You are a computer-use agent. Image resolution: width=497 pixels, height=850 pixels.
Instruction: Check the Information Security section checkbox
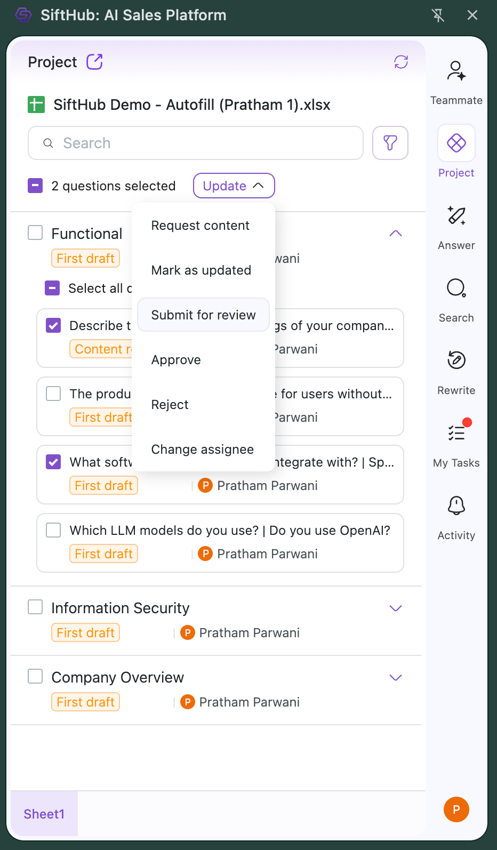(35, 607)
